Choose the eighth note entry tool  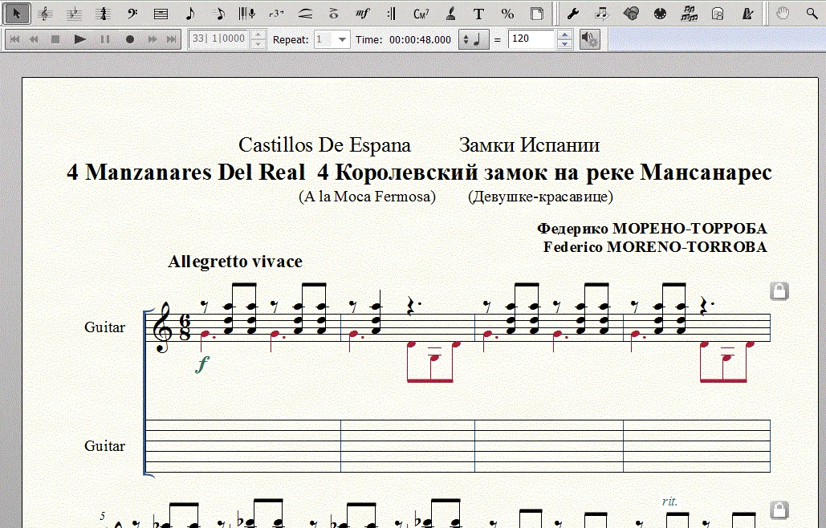[x=189, y=13]
